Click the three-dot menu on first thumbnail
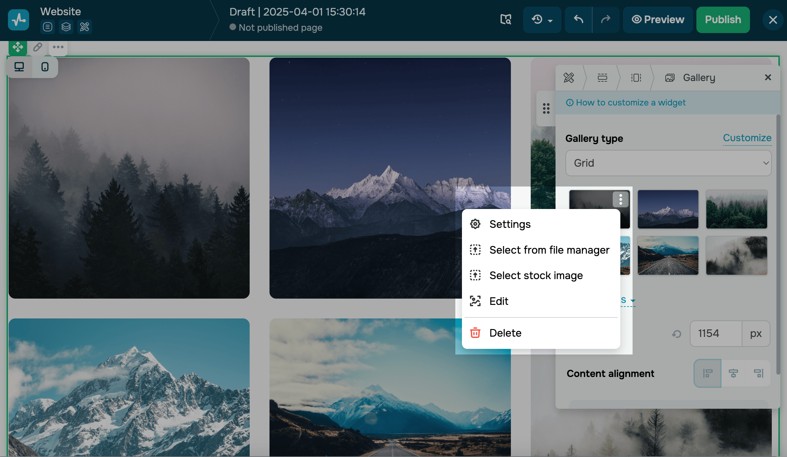The width and height of the screenshot is (787, 457). pos(621,199)
